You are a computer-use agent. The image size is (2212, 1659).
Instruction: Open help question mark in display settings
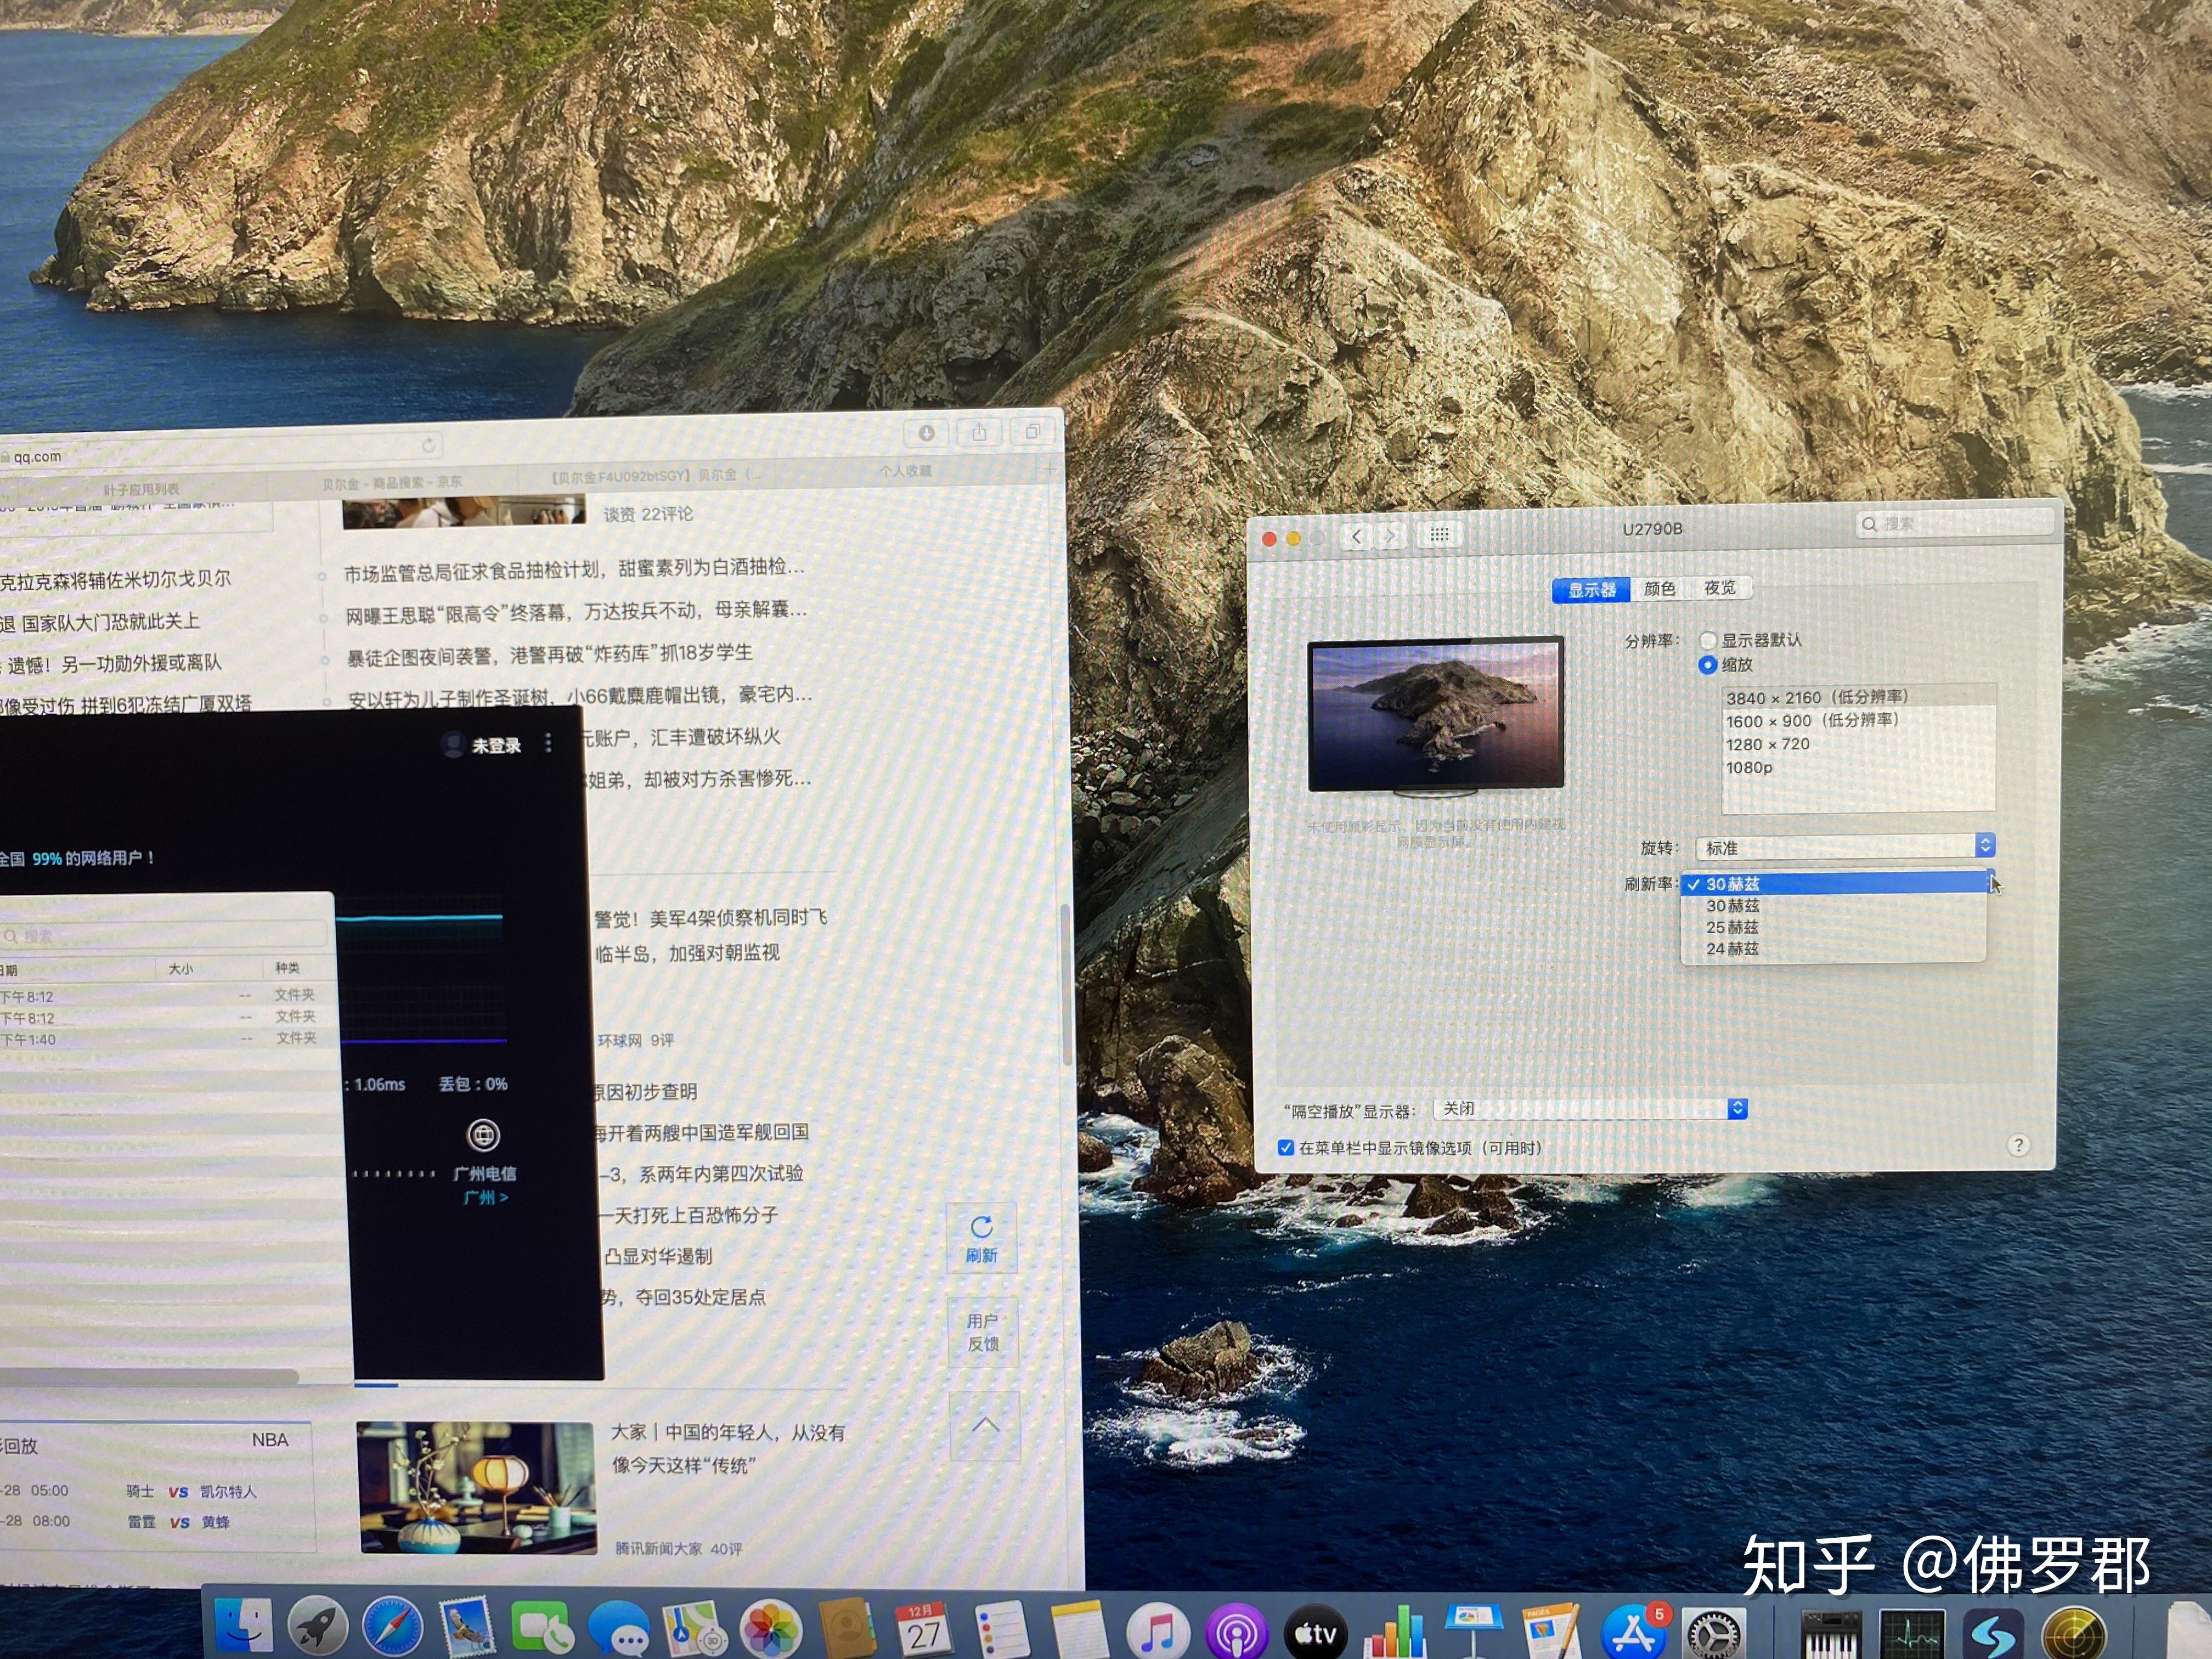point(2018,1145)
